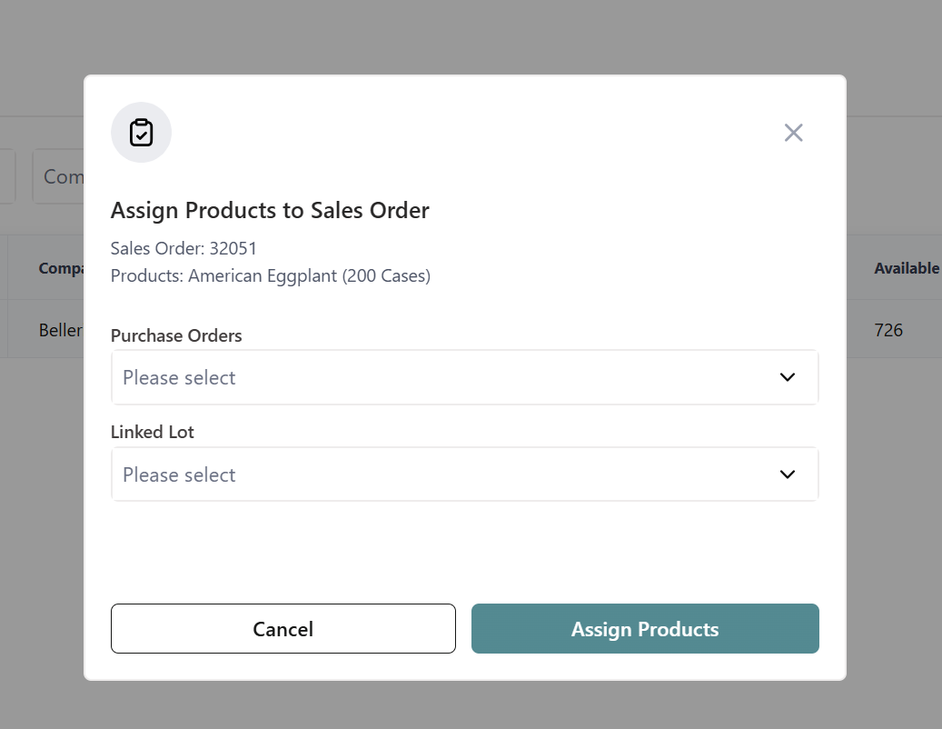Click the 726 available quantity cell
Viewport: 942px width, 729px height.
pos(888,329)
